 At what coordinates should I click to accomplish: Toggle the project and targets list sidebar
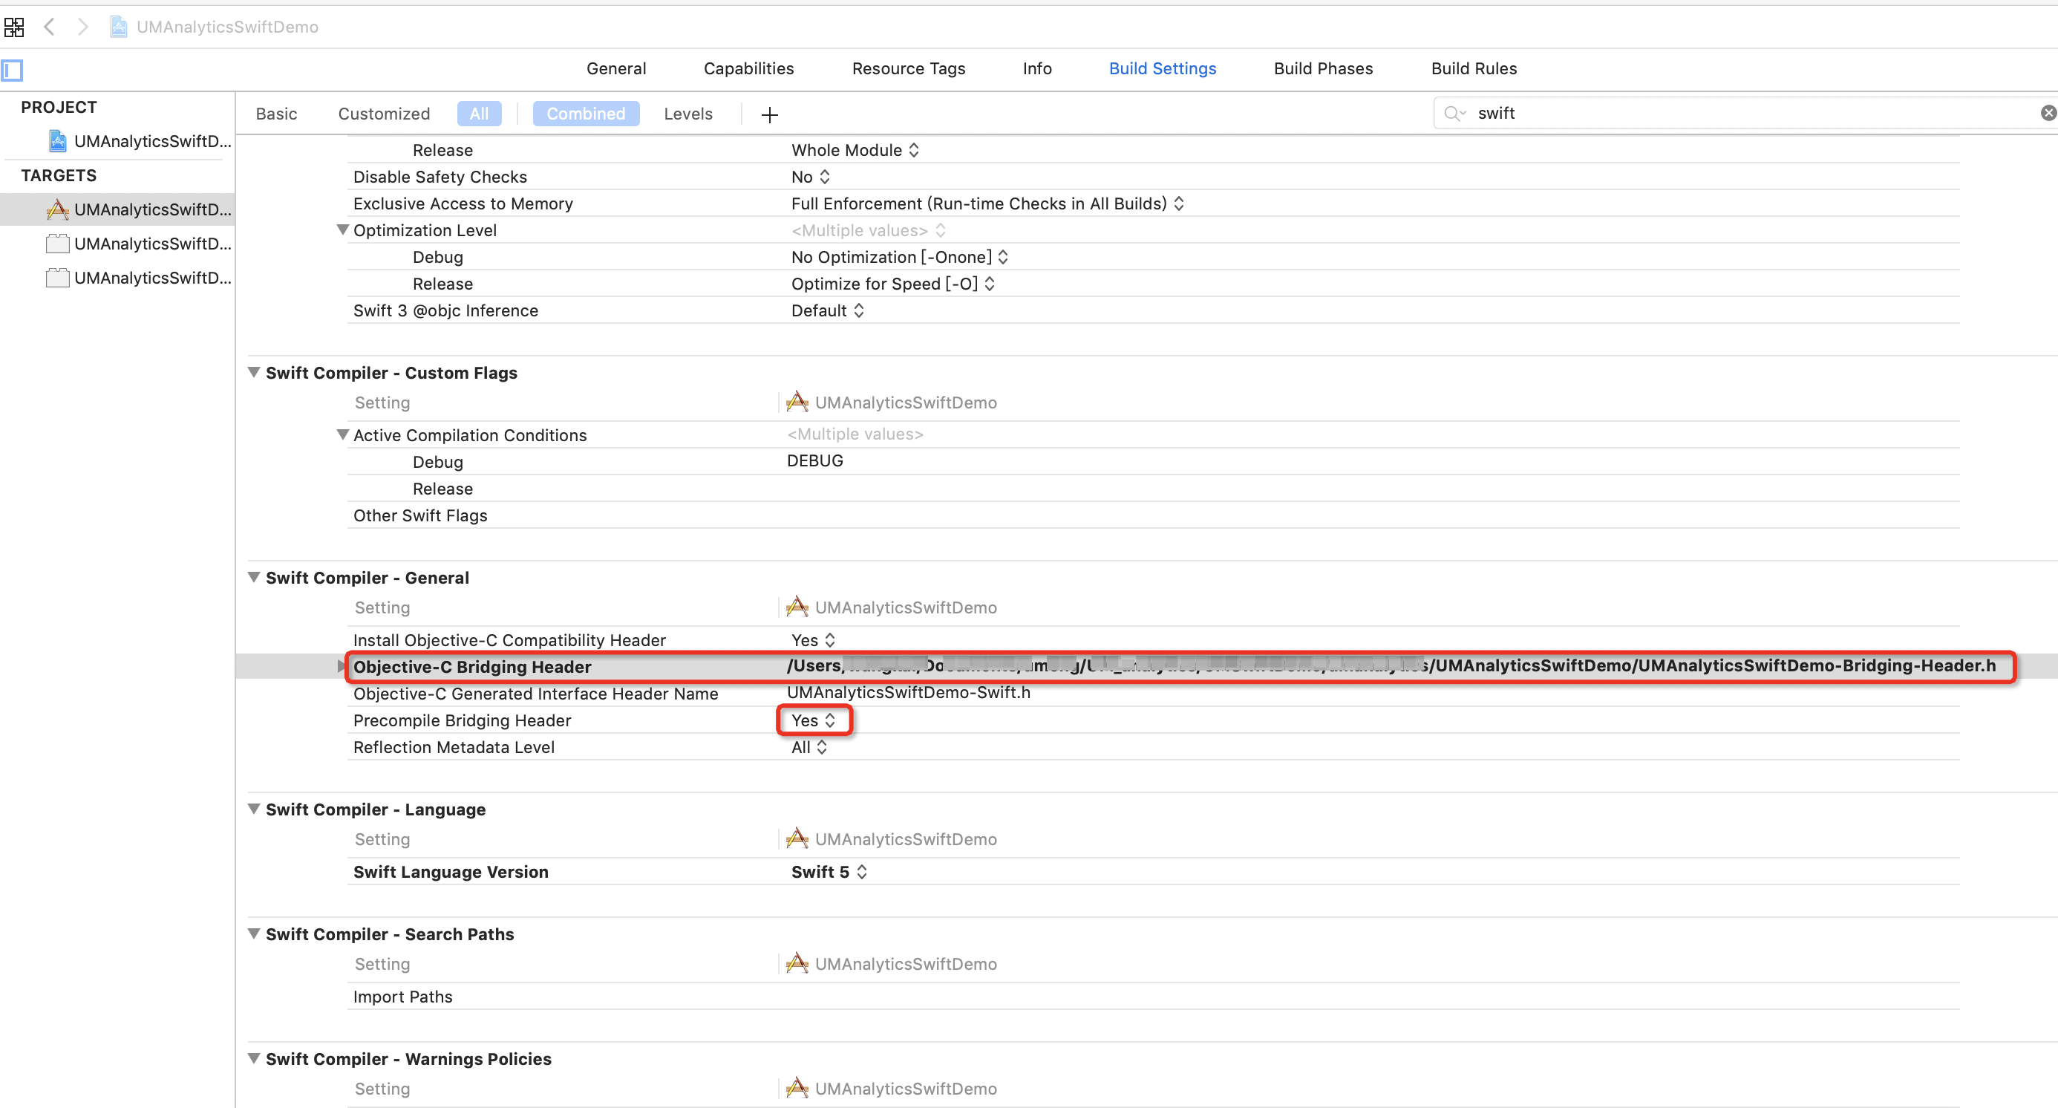(x=12, y=71)
